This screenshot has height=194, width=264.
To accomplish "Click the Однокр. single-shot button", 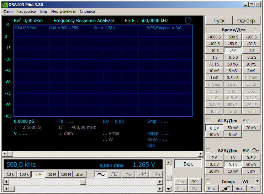I will (x=247, y=21).
